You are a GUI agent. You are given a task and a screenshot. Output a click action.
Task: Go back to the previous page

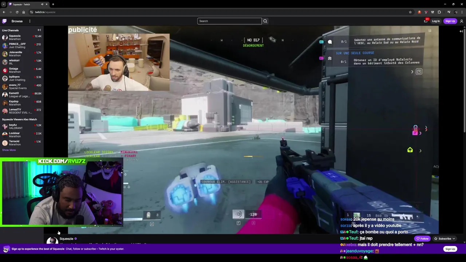pos(4,12)
